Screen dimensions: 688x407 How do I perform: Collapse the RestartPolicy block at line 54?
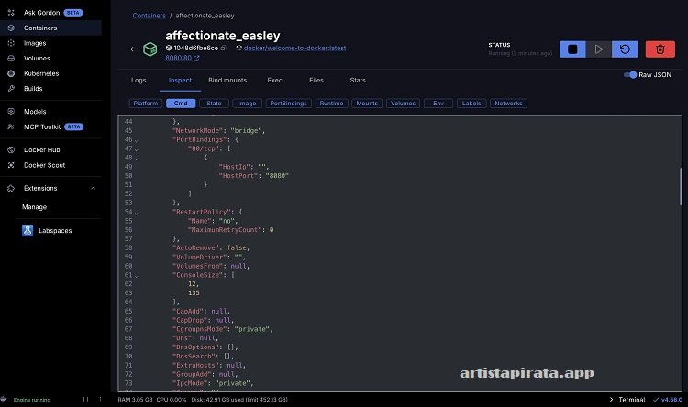(136, 213)
